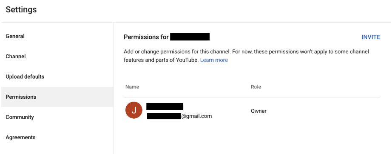Switch to the Channel settings section
Image resolution: width=392 pixels, height=154 pixels.
click(x=57, y=57)
